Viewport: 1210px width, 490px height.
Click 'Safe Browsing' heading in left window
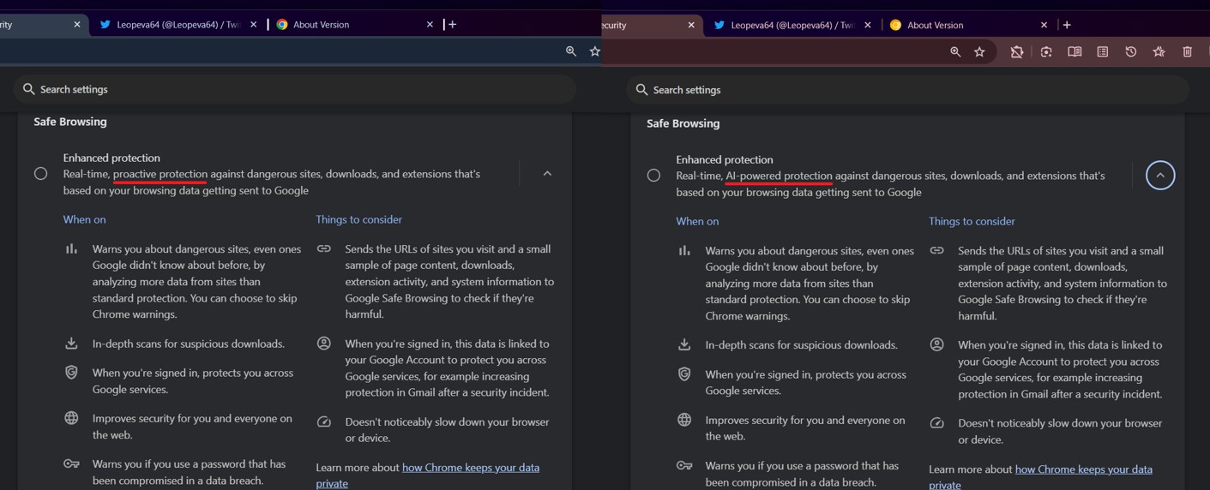click(x=70, y=122)
